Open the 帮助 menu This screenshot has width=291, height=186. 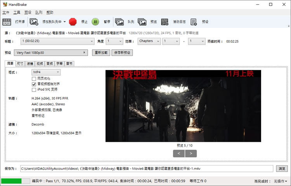click(50, 12)
